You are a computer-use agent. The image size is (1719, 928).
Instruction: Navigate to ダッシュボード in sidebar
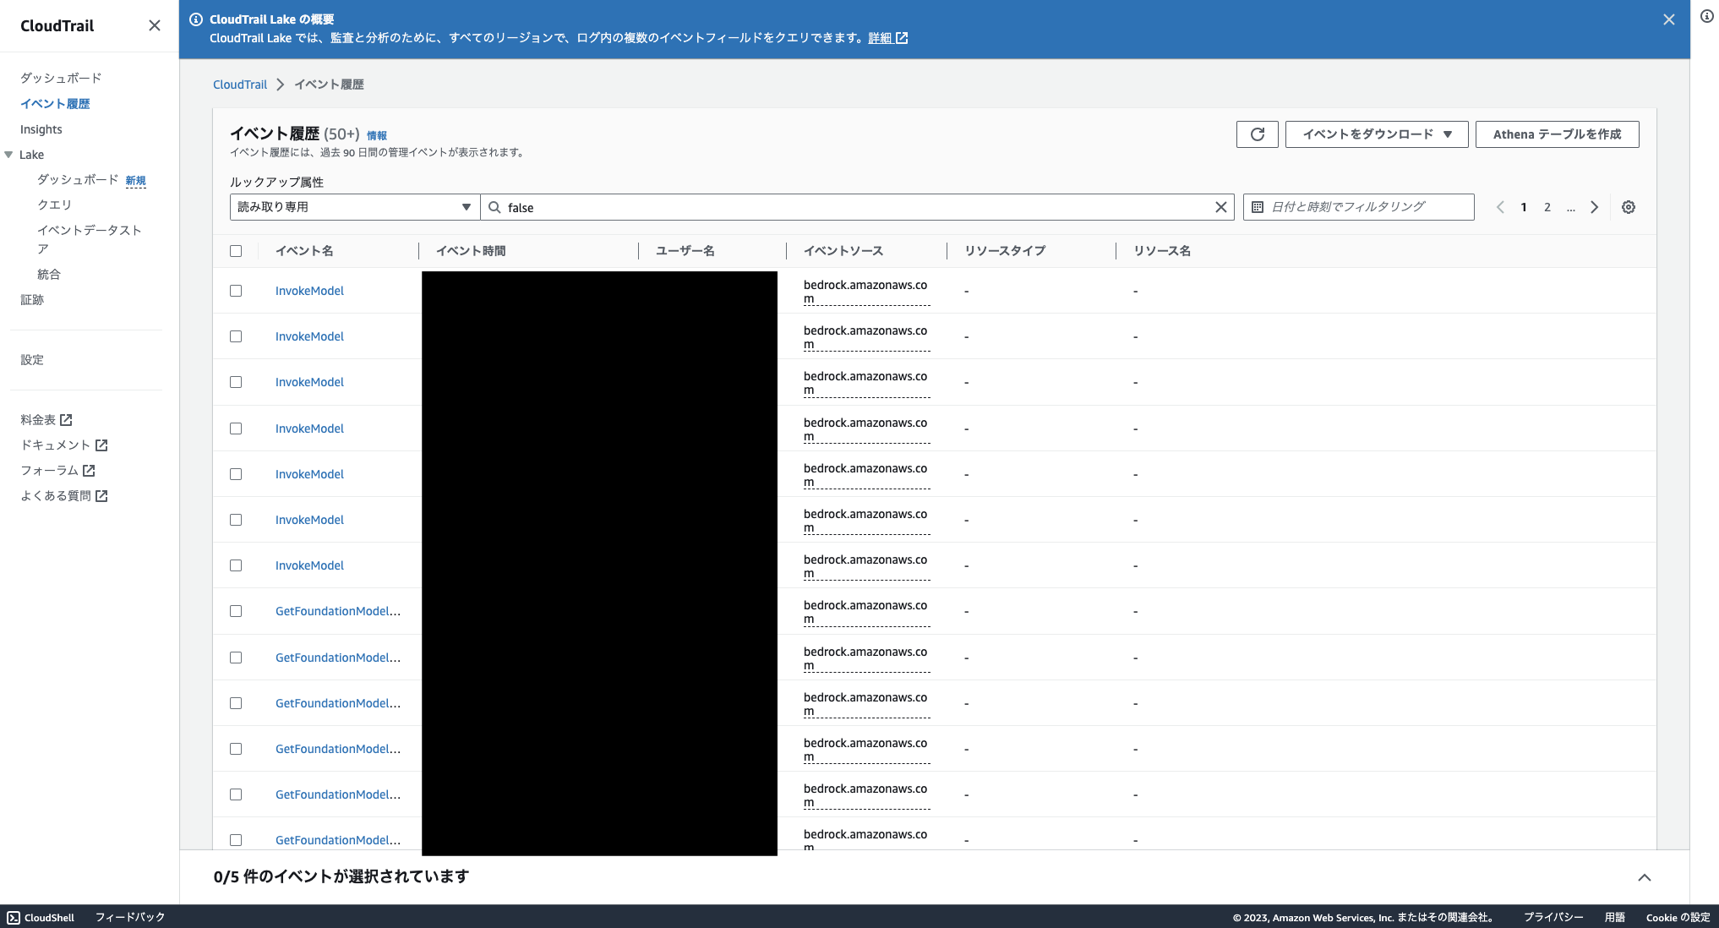coord(61,78)
